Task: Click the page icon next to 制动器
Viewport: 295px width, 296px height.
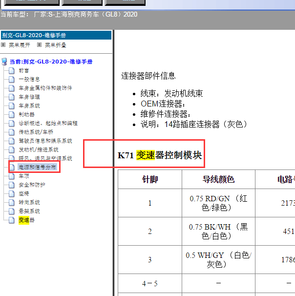Action: click(12, 114)
